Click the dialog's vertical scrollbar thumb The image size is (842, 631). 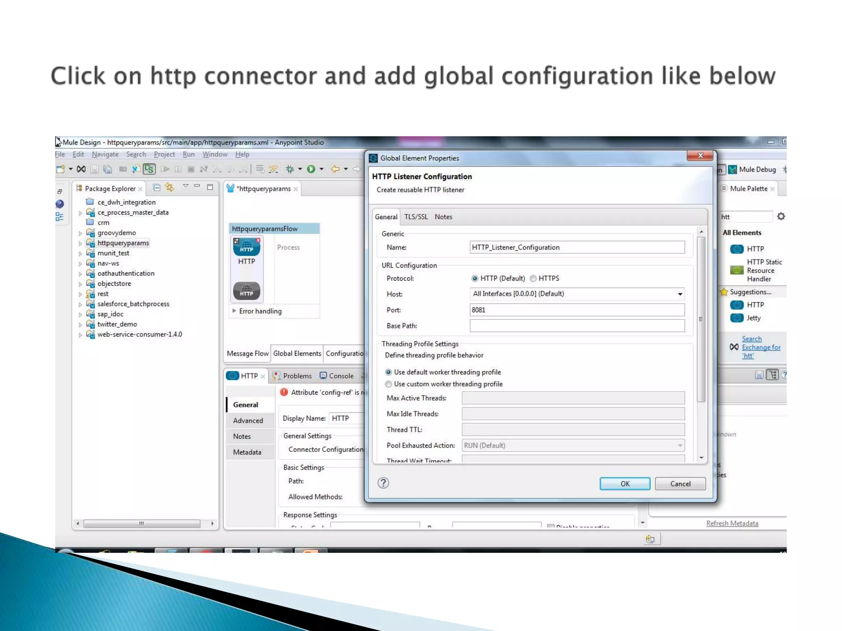[x=701, y=319]
